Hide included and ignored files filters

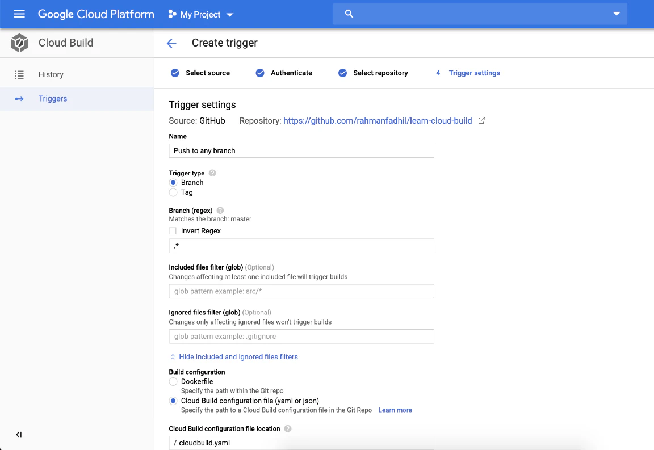pyautogui.click(x=234, y=357)
